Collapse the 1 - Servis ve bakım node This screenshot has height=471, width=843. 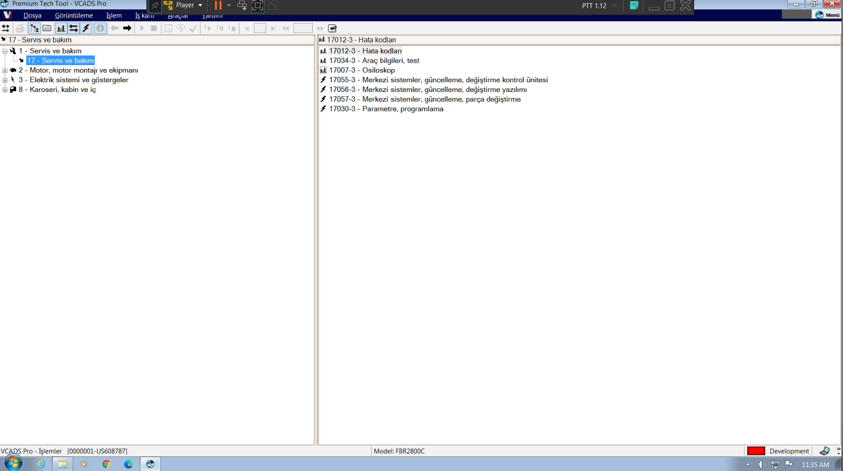[x=5, y=51]
